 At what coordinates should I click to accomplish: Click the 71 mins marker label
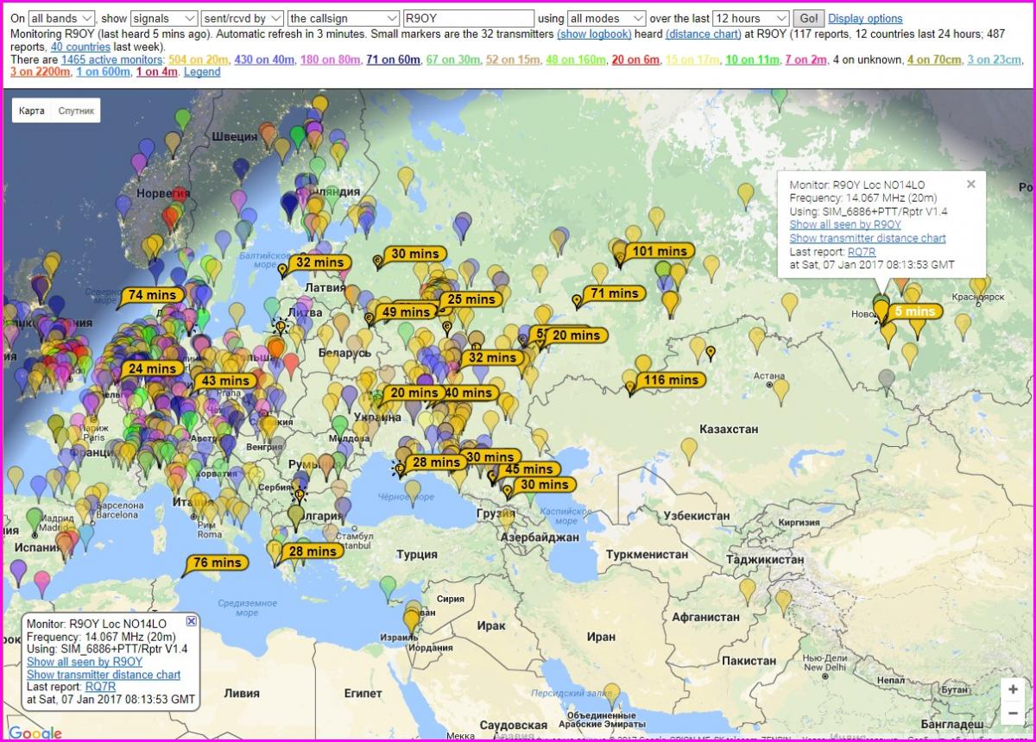click(x=614, y=293)
